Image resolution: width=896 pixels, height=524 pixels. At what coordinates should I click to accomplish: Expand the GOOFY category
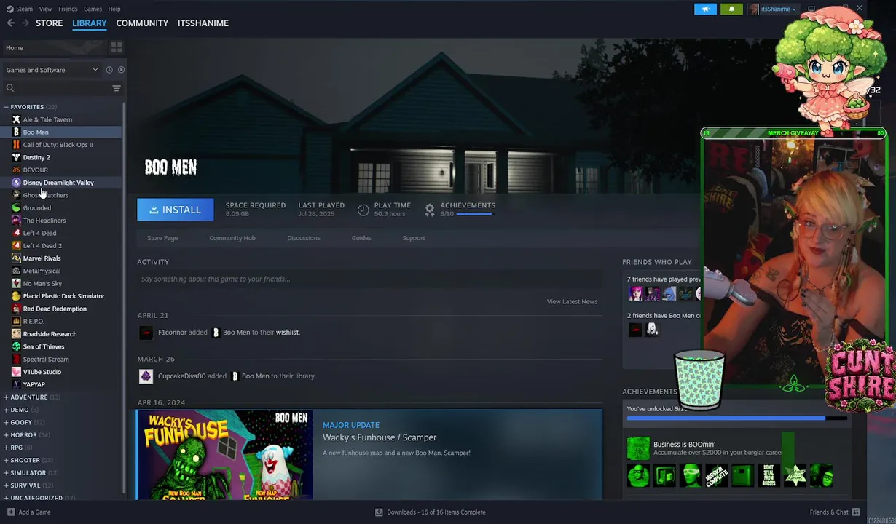pos(6,422)
